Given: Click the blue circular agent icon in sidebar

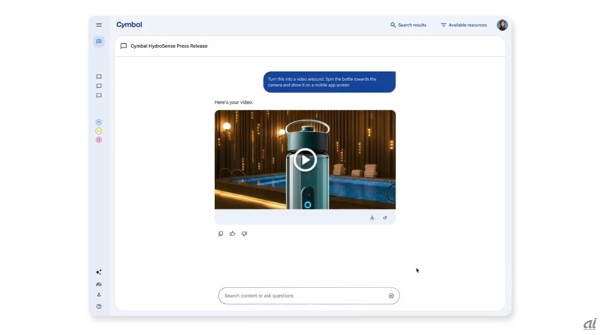Looking at the screenshot, I should click(x=99, y=122).
